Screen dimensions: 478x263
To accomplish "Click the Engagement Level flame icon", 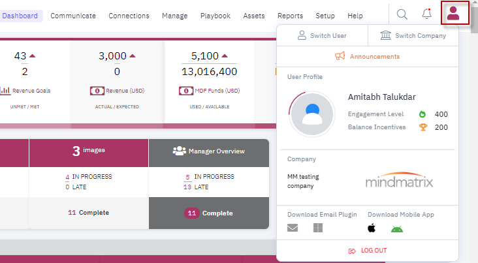I will (422, 114).
